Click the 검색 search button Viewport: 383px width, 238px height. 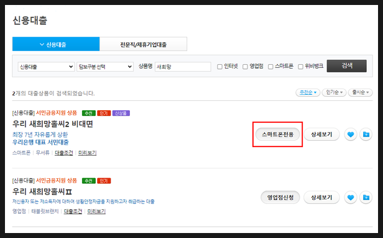[x=346, y=66]
